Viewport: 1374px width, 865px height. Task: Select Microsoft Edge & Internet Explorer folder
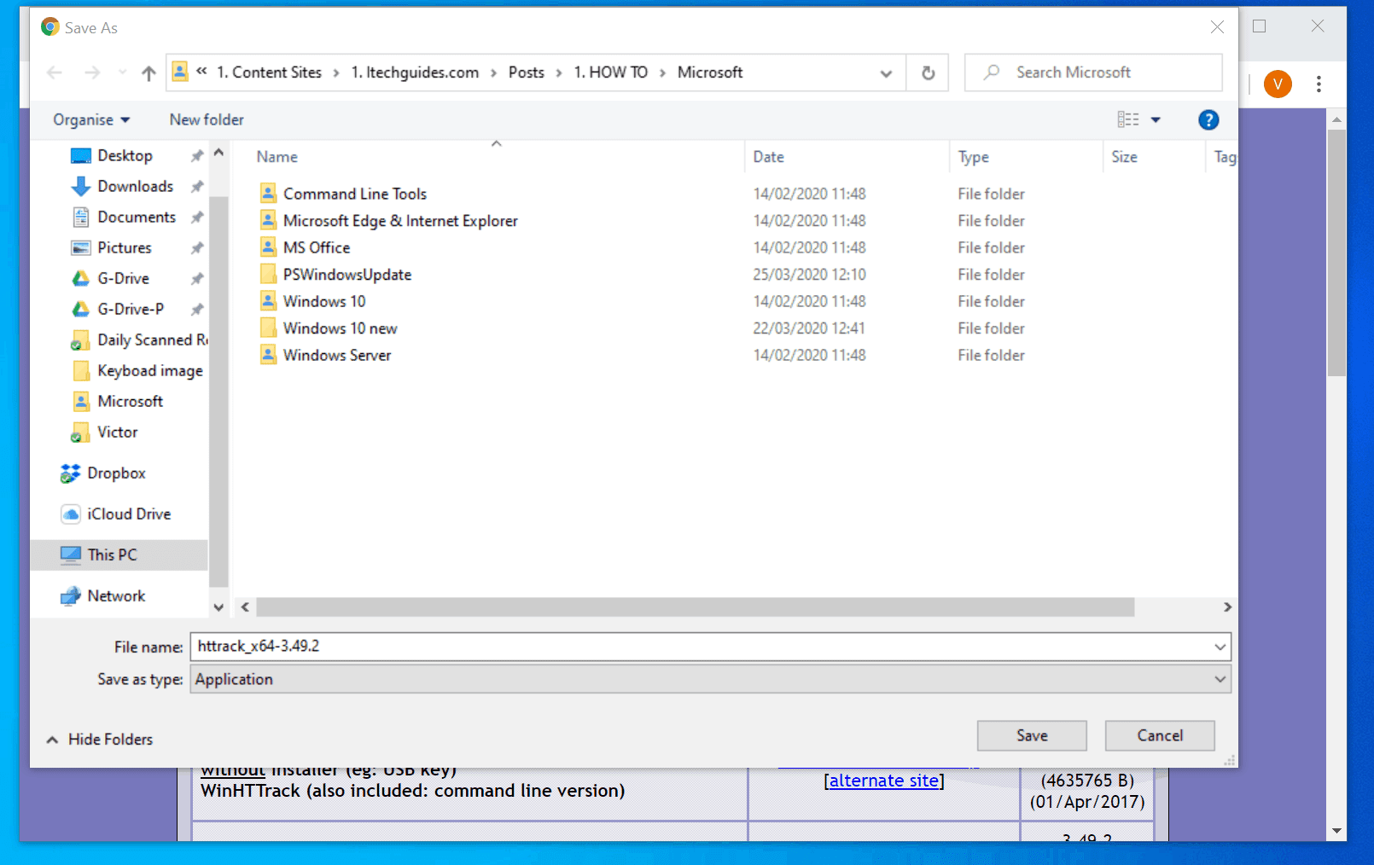tap(400, 221)
